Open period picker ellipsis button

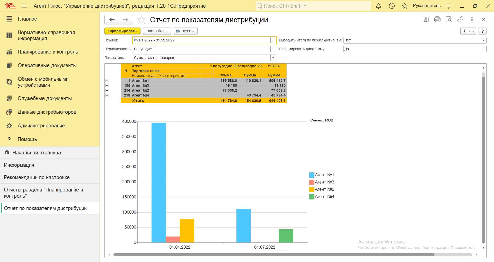(x=273, y=40)
